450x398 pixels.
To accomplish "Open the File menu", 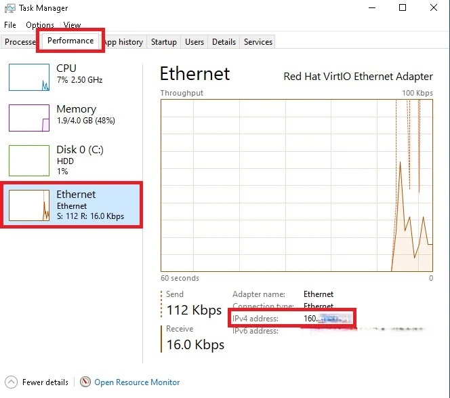I will click(x=10, y=25).
